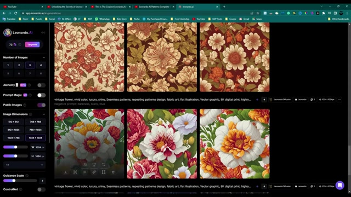Open the Kids Story bookmark folder
Image resolution: width=351 pixels, height=197 pixels.
click(120, 19)
